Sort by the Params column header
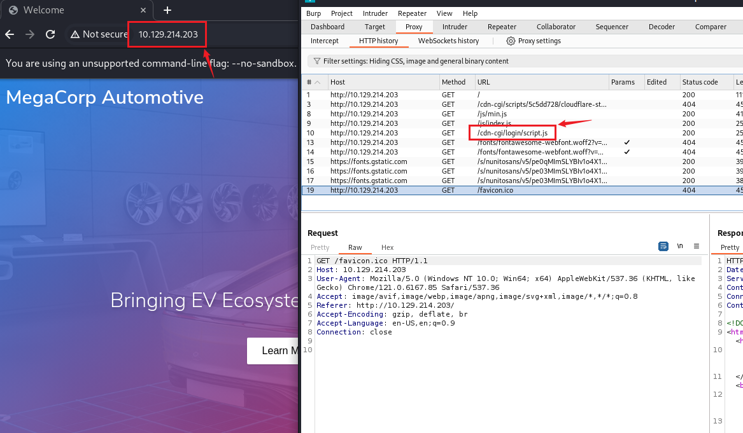This screenshot has width=743, height=433. pos(626,83)
